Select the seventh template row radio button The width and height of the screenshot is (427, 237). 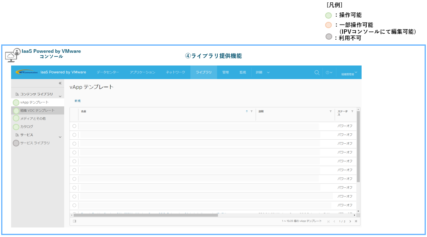click(75, 179)
